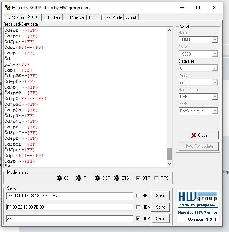This screenshot has width=229, height=232.
Task: Click the RI modem line indicator
Action: click(x=79, y=178)
